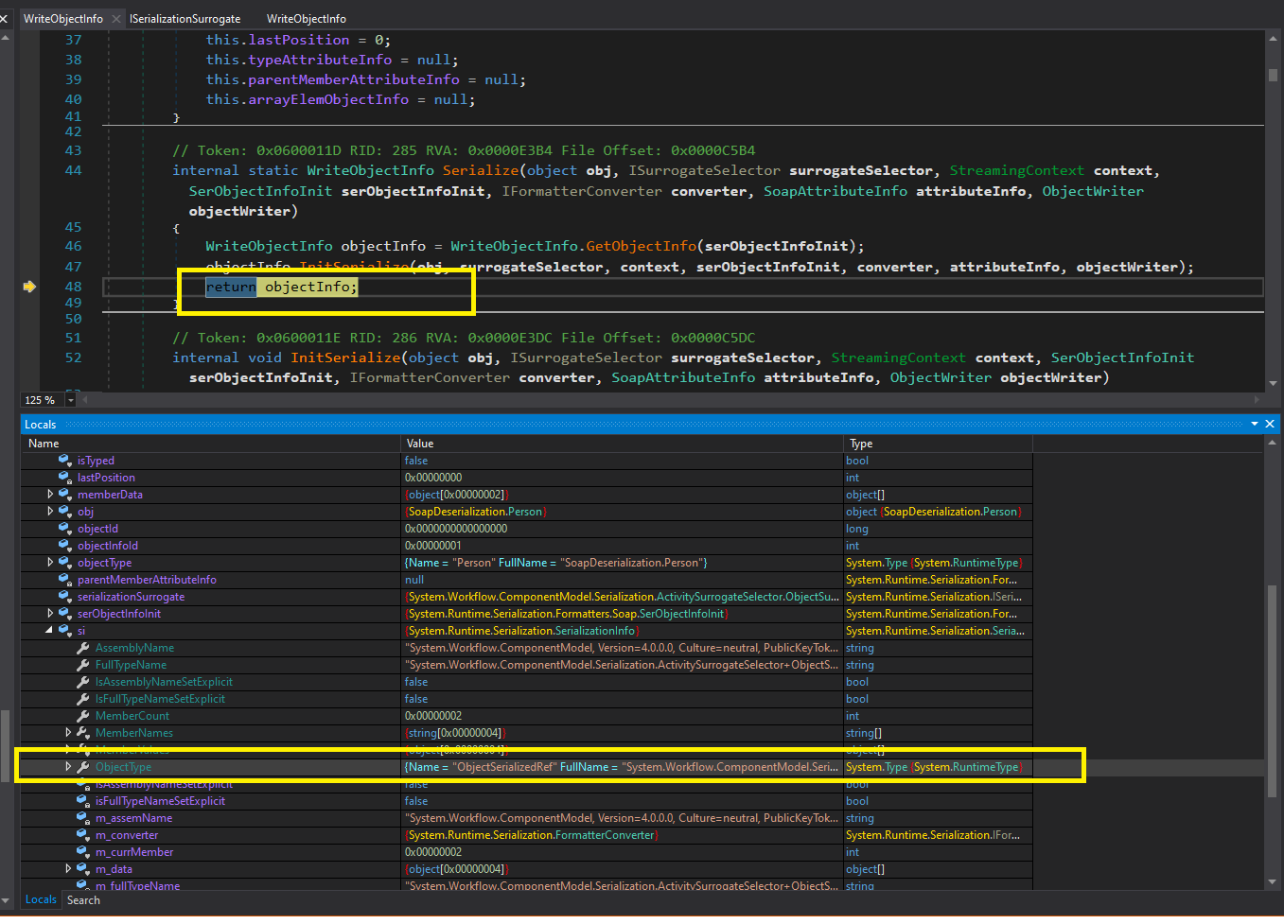Click line number 48 in the gutter
The width and height of the screenshot is (1284, 924).
(x=73, y=287)
